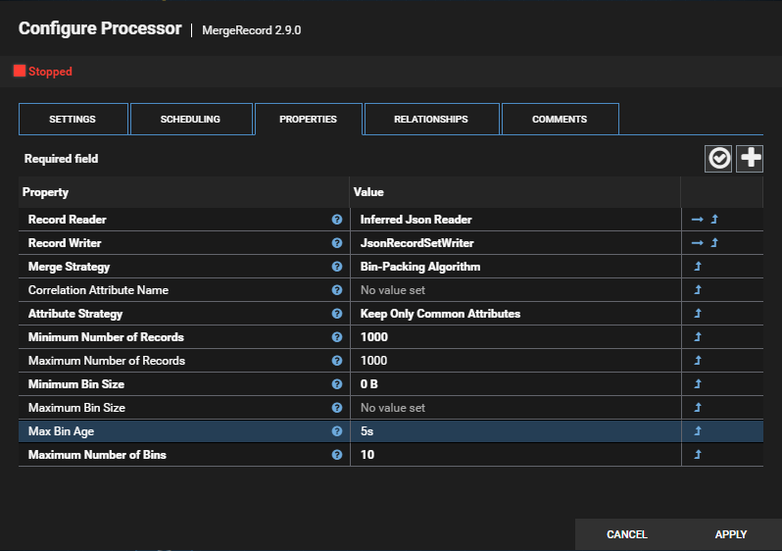Edit the JsonRecordSetWriter value
Screen dimensions: 782x551
pos(515,243)
